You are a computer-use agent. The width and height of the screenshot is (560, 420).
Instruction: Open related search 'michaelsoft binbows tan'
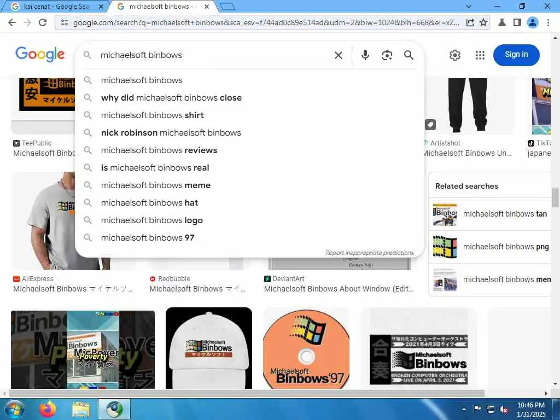491,214
